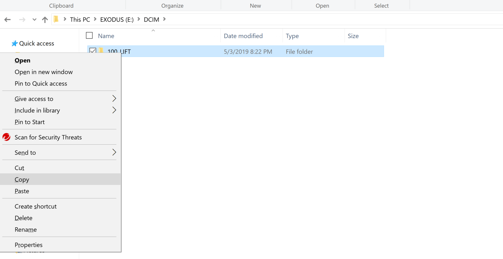Sort by Date modified column header

point(243,36)
